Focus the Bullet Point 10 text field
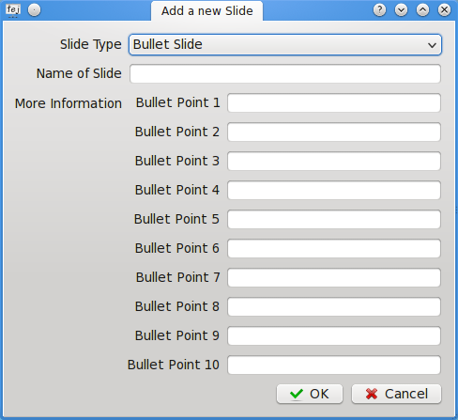This screenshot has height=420, width=458. point(334,365)
